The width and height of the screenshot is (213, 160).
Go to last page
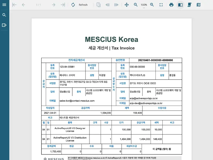click(x=63, y=5)
